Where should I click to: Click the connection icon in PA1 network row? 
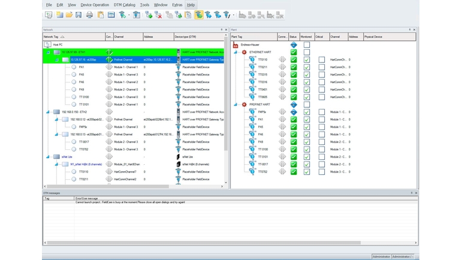(x=109, y=67)
